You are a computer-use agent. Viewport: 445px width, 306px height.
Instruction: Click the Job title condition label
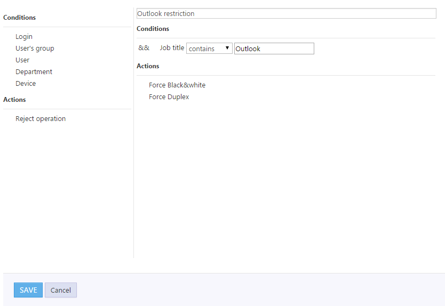point(172,48)
